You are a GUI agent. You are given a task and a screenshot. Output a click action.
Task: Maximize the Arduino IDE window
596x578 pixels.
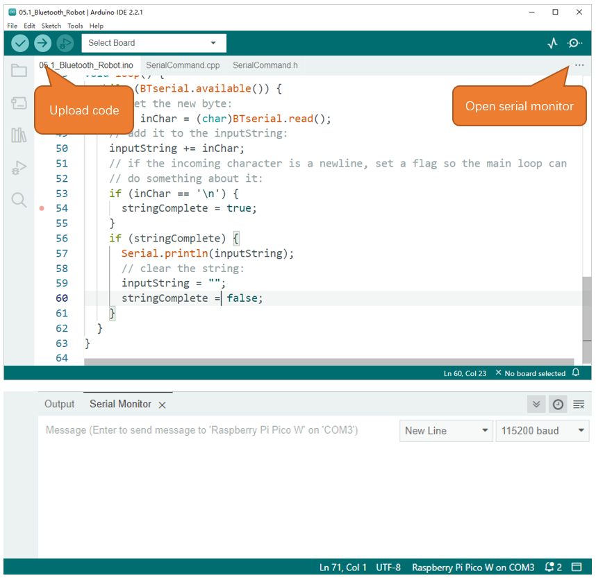tap(555, 12)
